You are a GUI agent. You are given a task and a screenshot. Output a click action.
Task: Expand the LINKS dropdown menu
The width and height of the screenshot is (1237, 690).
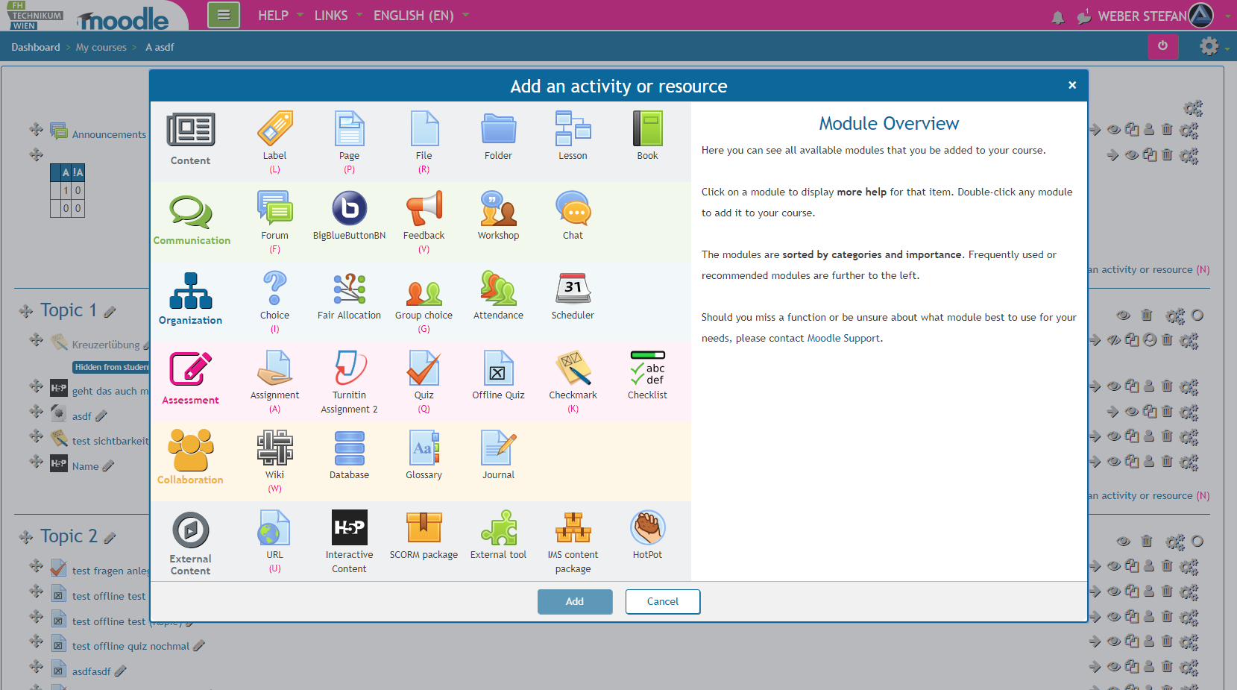tap(339, 15)
